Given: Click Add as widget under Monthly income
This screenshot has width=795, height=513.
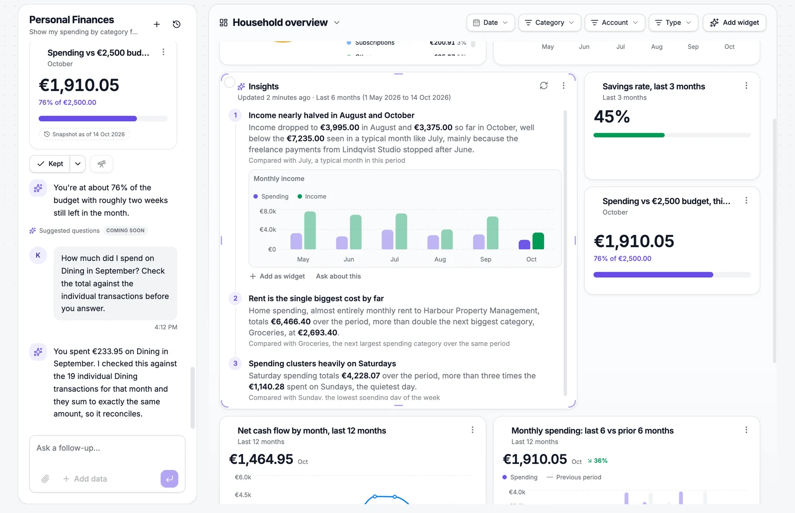Looking at the screenshot, I should [x=277, y=276].
